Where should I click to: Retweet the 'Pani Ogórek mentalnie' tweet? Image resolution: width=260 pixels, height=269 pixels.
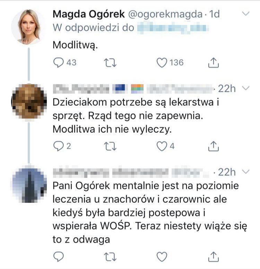click(110, 257)
